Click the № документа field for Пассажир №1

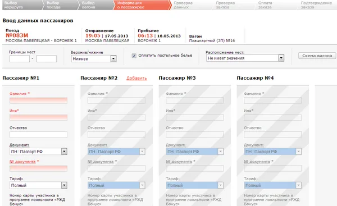point(38,168)
